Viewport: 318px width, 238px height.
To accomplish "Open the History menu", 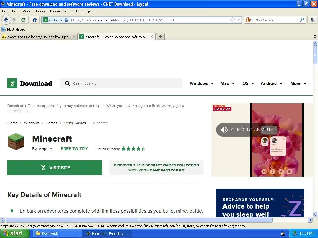I will point(39,11).
